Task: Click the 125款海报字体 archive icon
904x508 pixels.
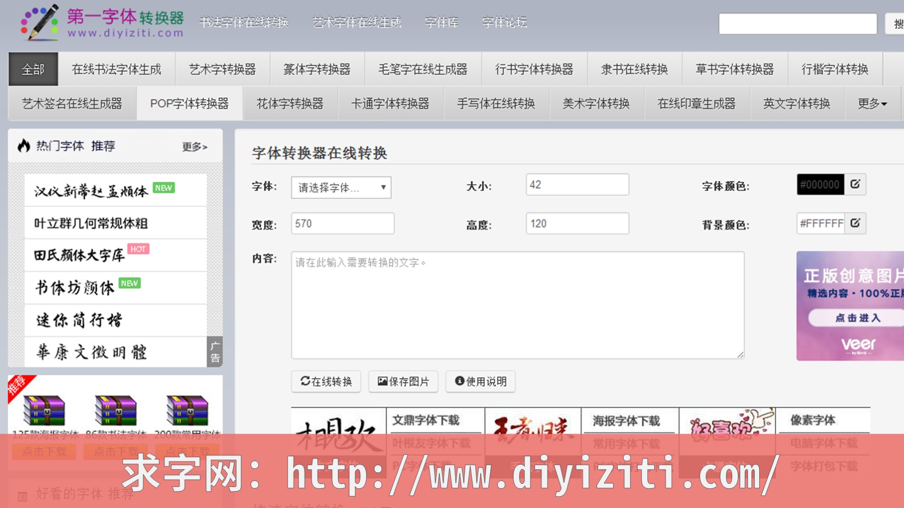Action: (x=44, y=410)
